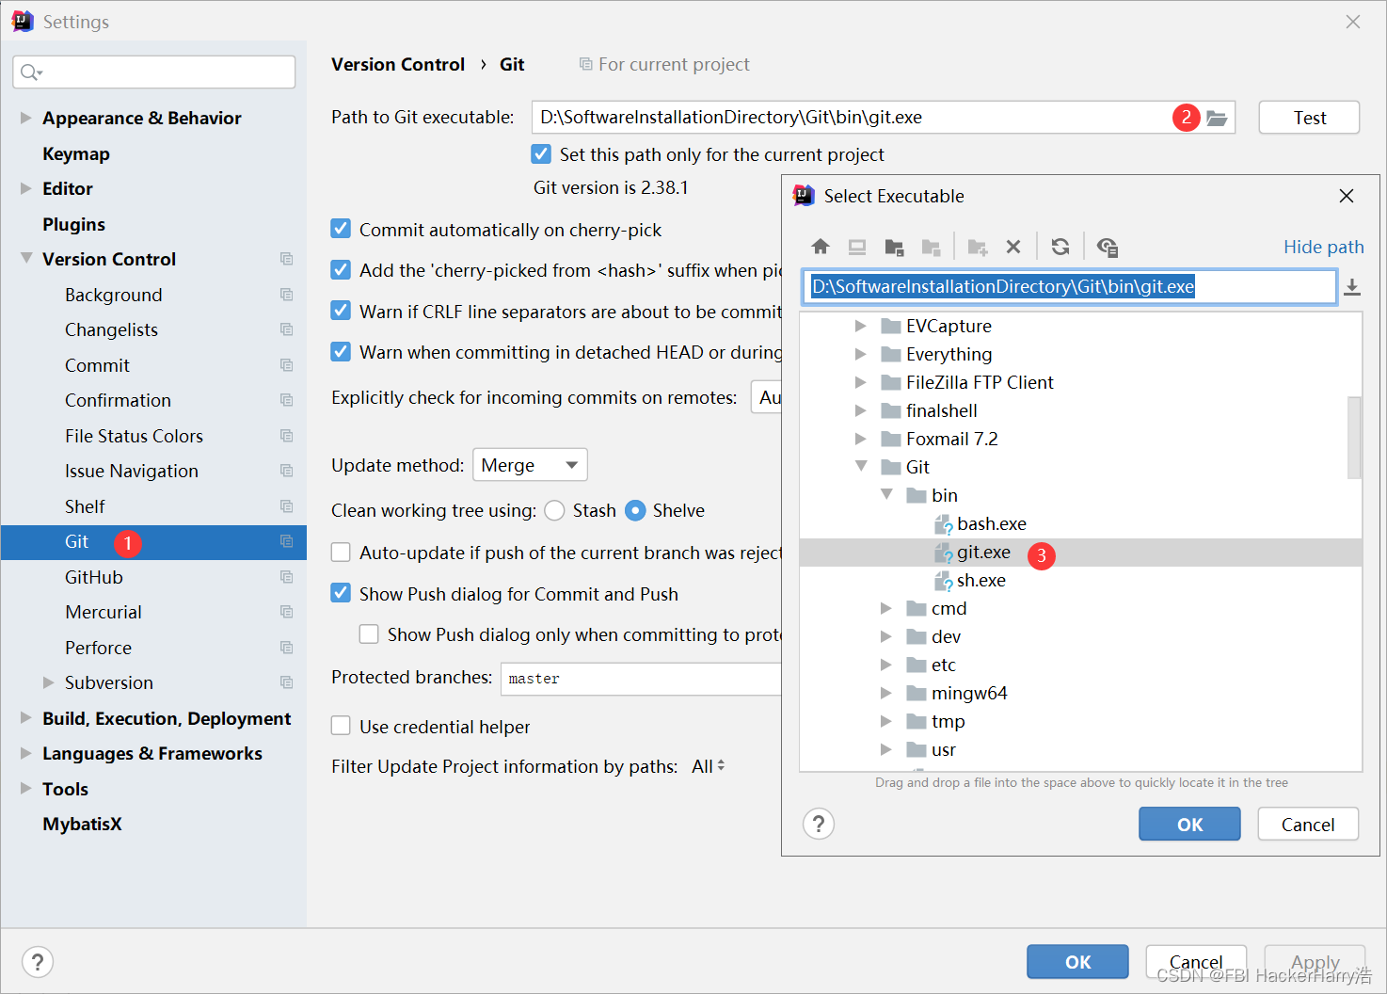
Task: Click the help question mark in Select Executable
Action: (x=819, y=824)
